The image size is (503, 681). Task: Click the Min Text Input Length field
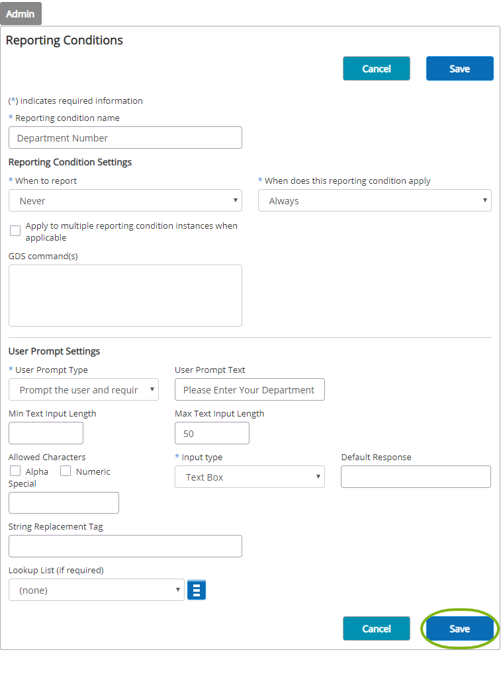46,433
